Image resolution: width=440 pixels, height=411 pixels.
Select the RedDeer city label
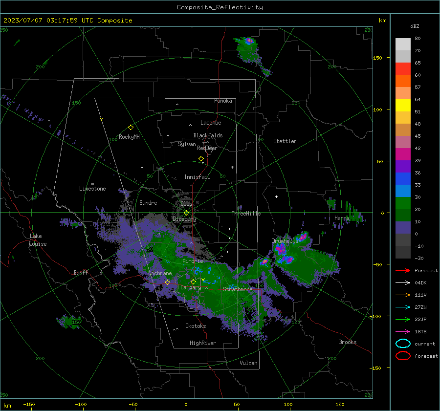pos(207,148)
